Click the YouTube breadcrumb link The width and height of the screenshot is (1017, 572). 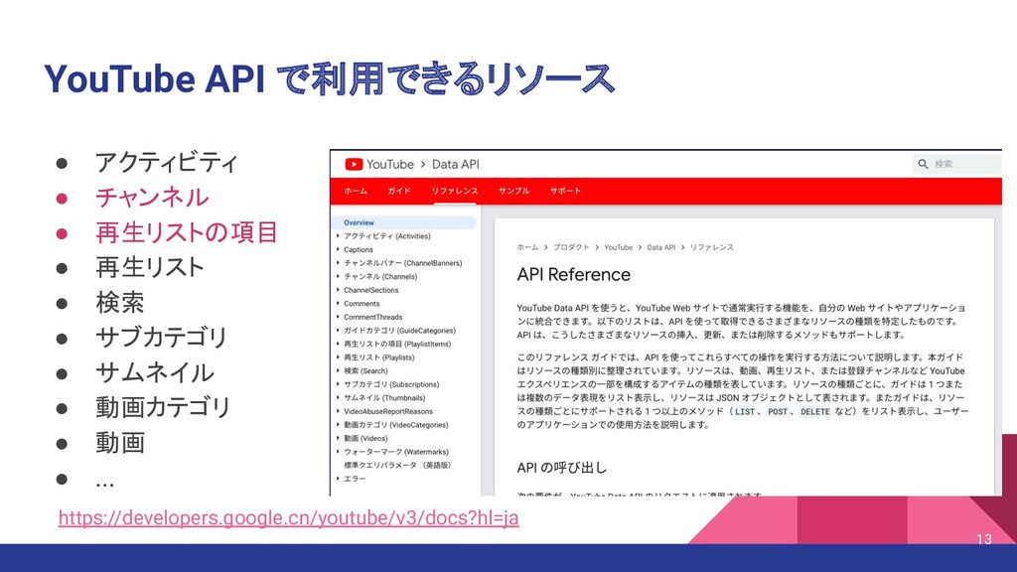[618, 247]
